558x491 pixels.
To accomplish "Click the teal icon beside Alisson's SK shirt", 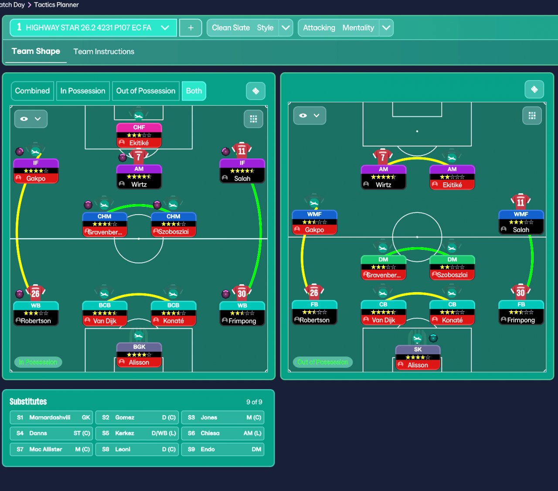I will click(x=433, y=338).
